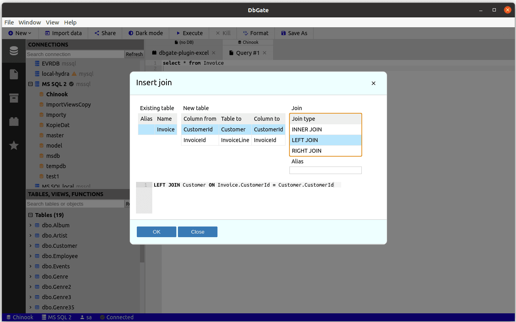Open the File menu

(x=9, y=22)
